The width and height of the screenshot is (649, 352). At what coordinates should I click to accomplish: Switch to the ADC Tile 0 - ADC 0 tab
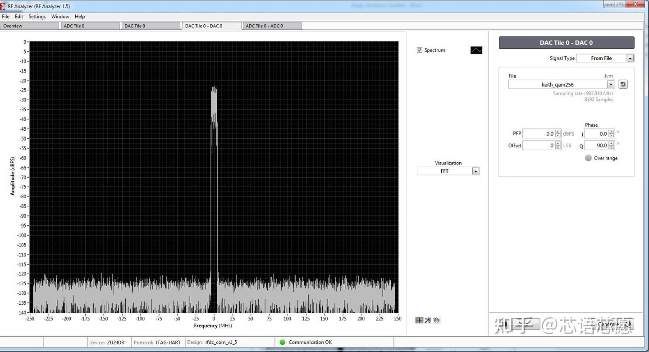[x=272, y=26]
